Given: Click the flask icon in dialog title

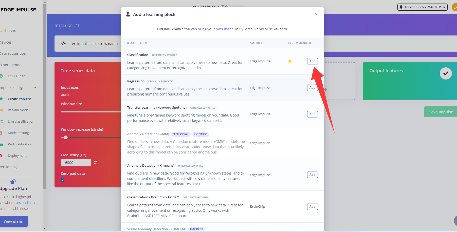Looking at the screenshot, I should 128,14.
